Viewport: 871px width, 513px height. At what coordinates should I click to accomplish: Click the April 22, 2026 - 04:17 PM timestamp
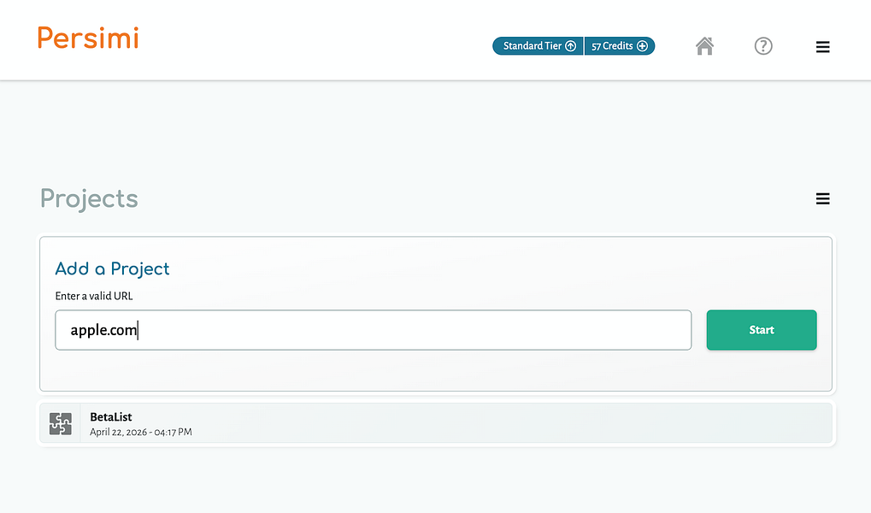[141, 432]
